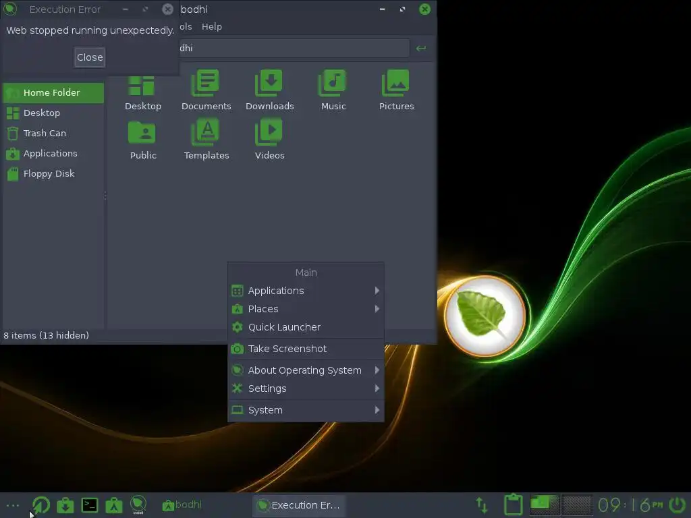Click the sidebar pane splitter handle
This screenshot has width=691, height=518.
(x=105, y=196)
